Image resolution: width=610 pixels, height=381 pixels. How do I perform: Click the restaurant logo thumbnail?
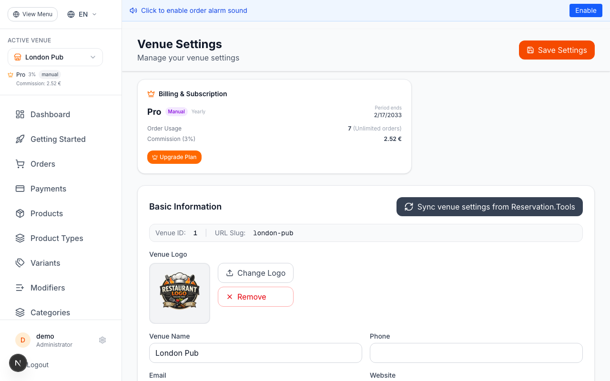pyautogui.click(x=180, y=293)
